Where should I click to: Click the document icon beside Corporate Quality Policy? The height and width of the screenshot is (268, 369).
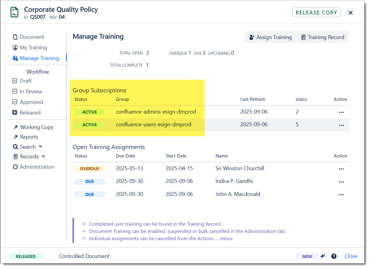tap(14, 12)
